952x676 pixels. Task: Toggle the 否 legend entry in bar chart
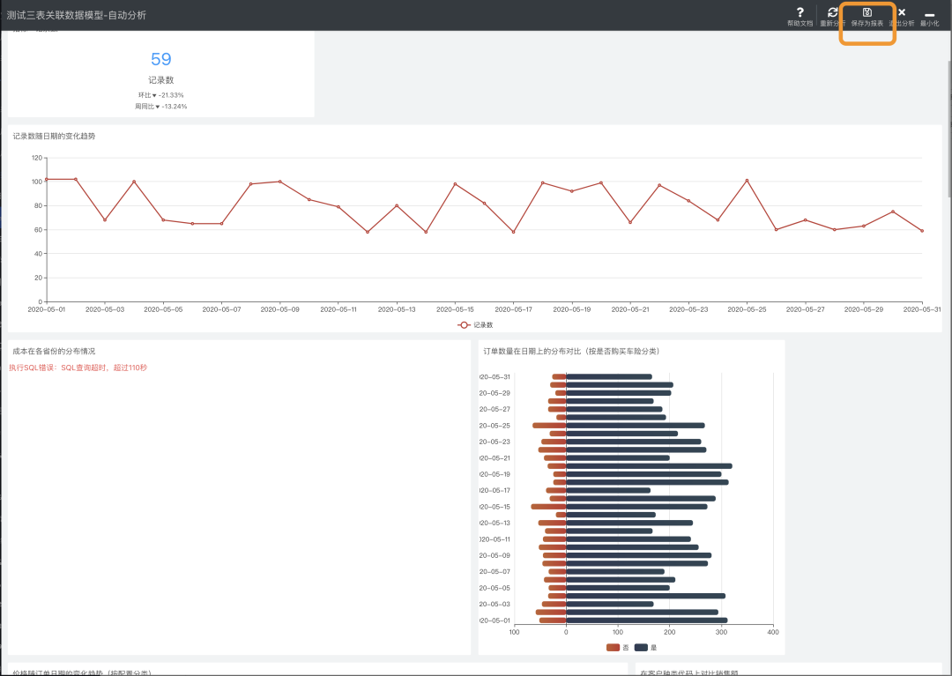[617, 648]
